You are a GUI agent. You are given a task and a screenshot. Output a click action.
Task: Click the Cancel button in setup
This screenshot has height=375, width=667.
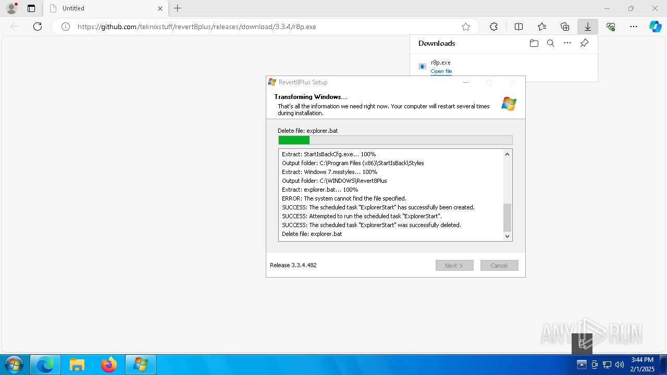click(x=499, y=266)
